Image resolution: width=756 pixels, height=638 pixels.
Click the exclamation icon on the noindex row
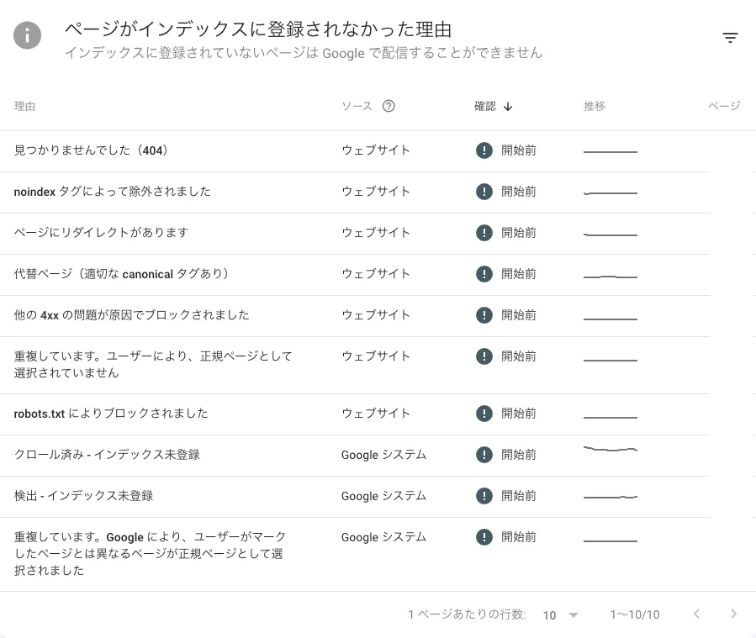pos(484,192)
